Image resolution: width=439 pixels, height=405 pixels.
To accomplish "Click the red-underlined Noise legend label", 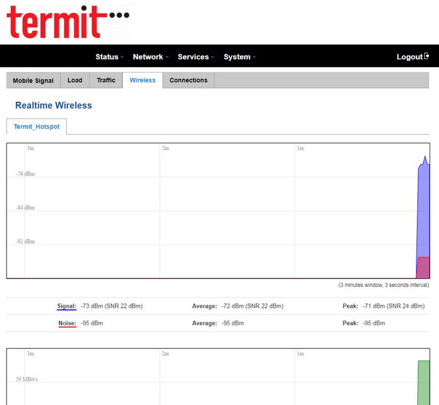I will pos(67,323).
